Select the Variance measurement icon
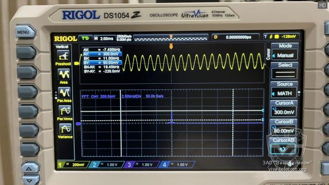 (65, 129)
